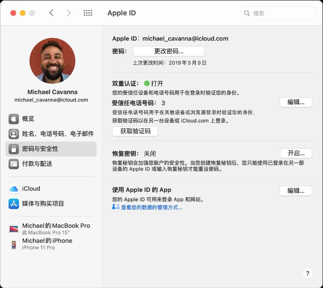Open iCloud settings in sidebar
Screen dimensions: 323x288
[x=51, y=189]
